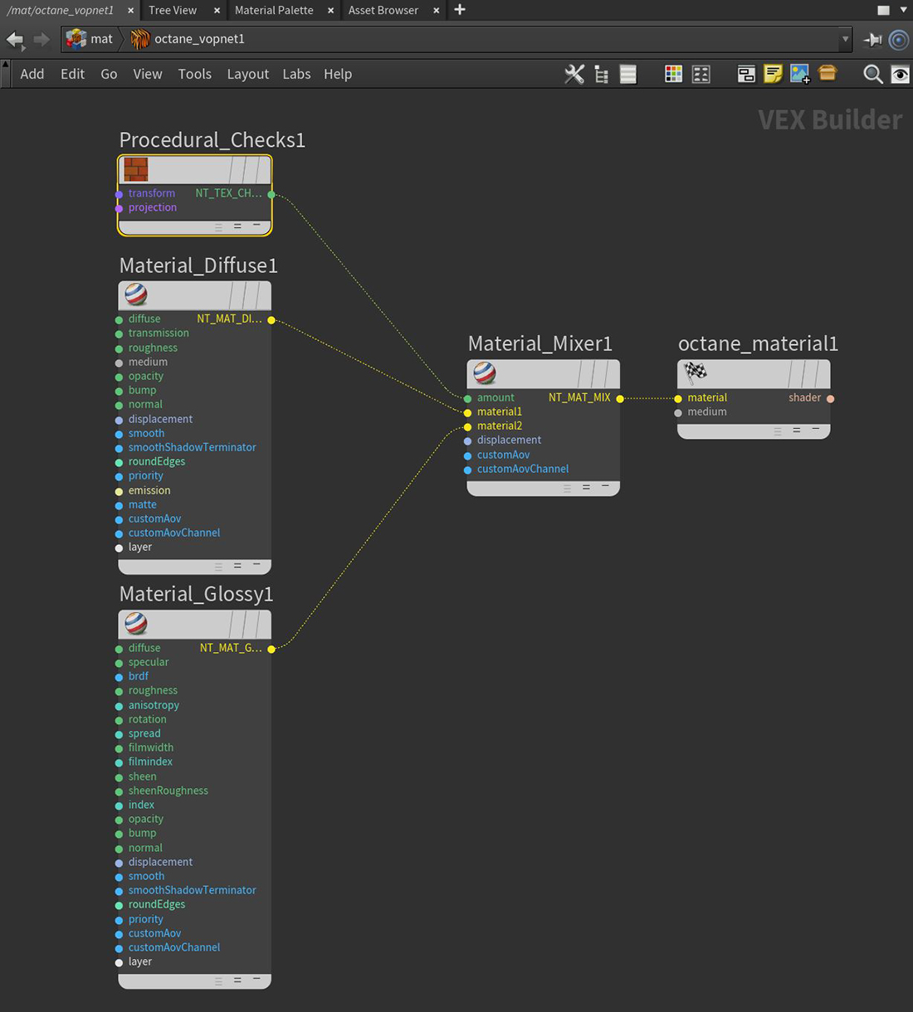Open the network editor tools wrench icon
The width and height of the screenshot is (913, 1012).
[x=574, y=75]
